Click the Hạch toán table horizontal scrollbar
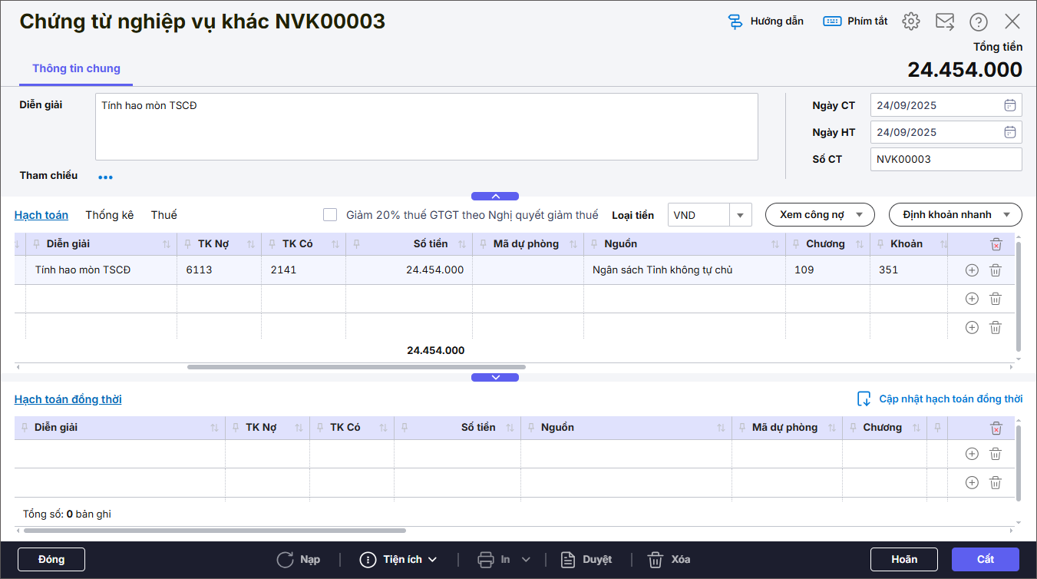The width and height of the screenshot is (1037, 579). pyautogui.click(x=356, y=367)
